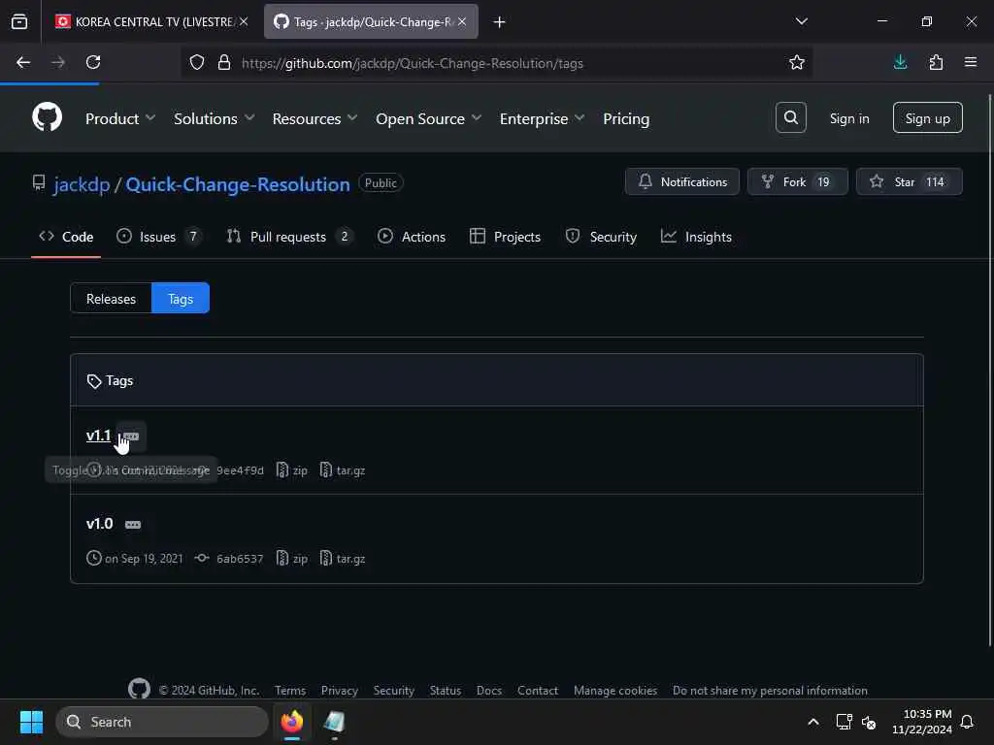This screenshot has width=994, height=745.
Task: Click the Sign up button
Action: [x=927, y=117]
